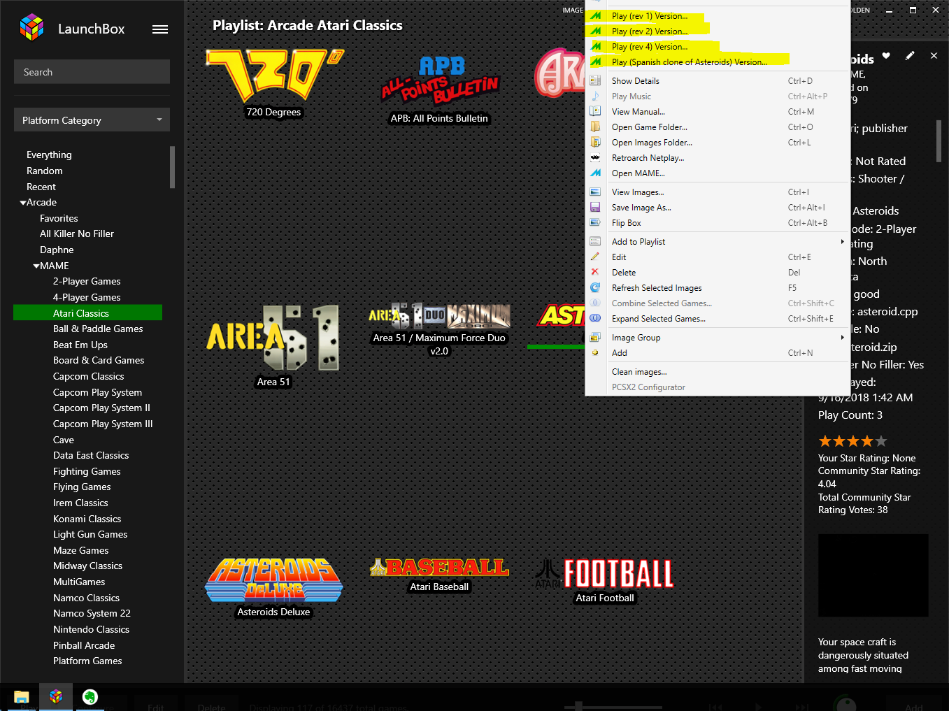Open All Killer No Filler playlist

[77, 234]
